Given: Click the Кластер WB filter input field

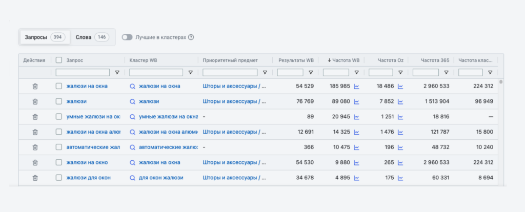Looking at the screenshot, I should coord(156,73).
